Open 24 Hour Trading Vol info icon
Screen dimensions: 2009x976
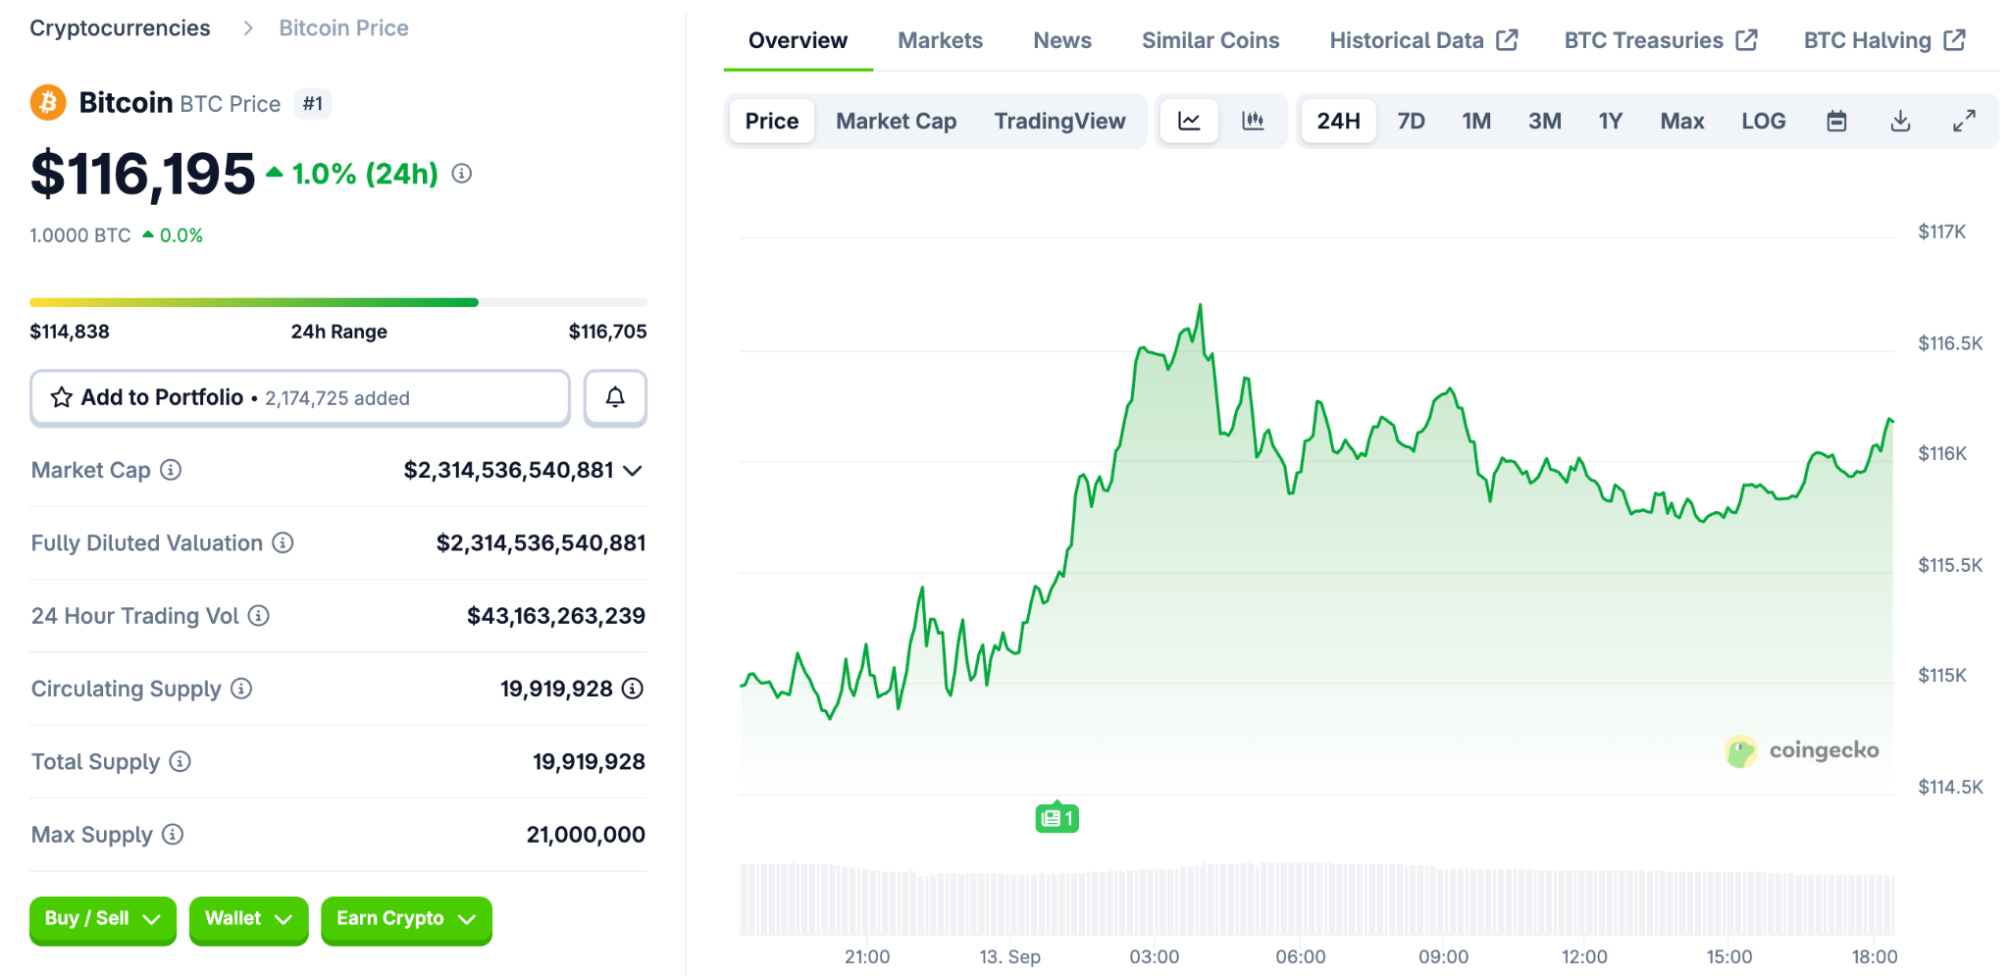click(x=258, y=615)
